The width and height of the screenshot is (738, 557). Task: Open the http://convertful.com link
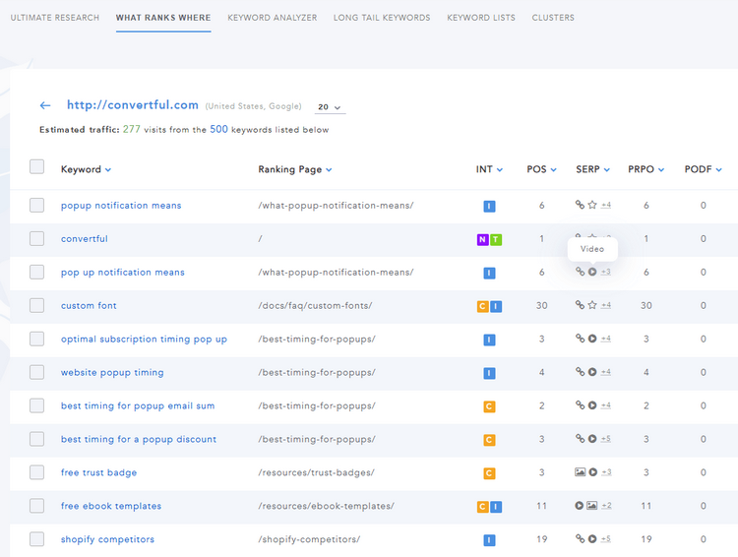[x=132, y=105]
